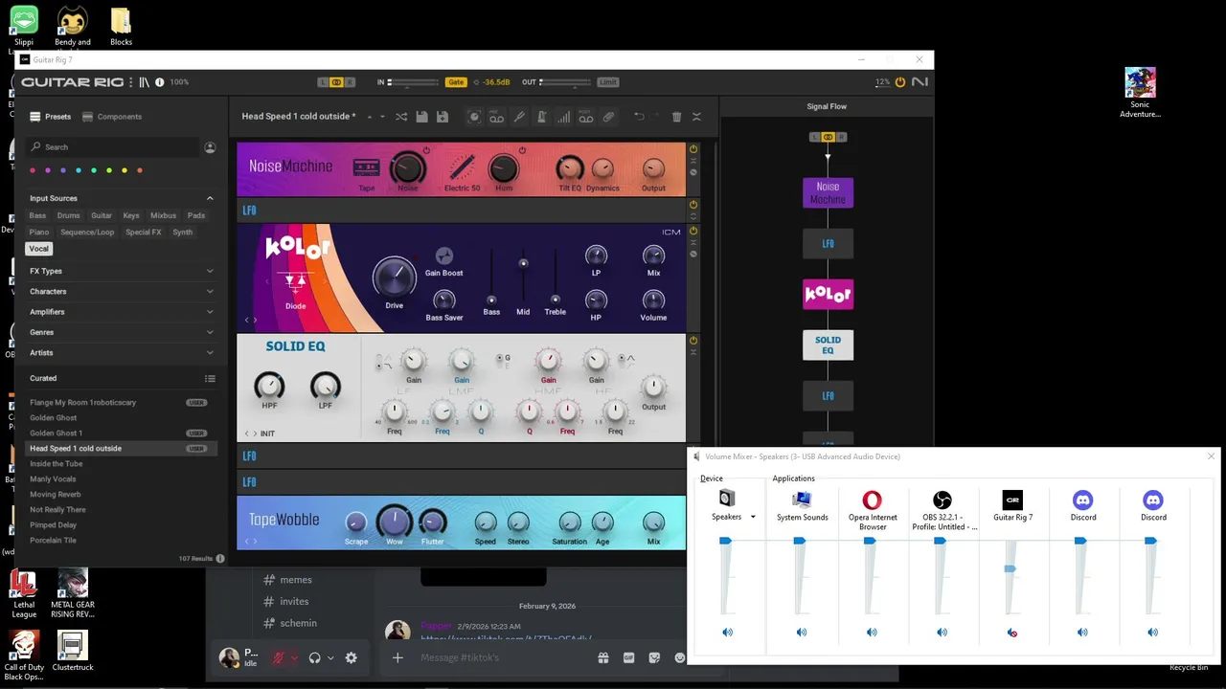Collapse the Input Sources section
Image resolution: width=1226 pixels, height=689 pixels.
[x=210, y=198]
